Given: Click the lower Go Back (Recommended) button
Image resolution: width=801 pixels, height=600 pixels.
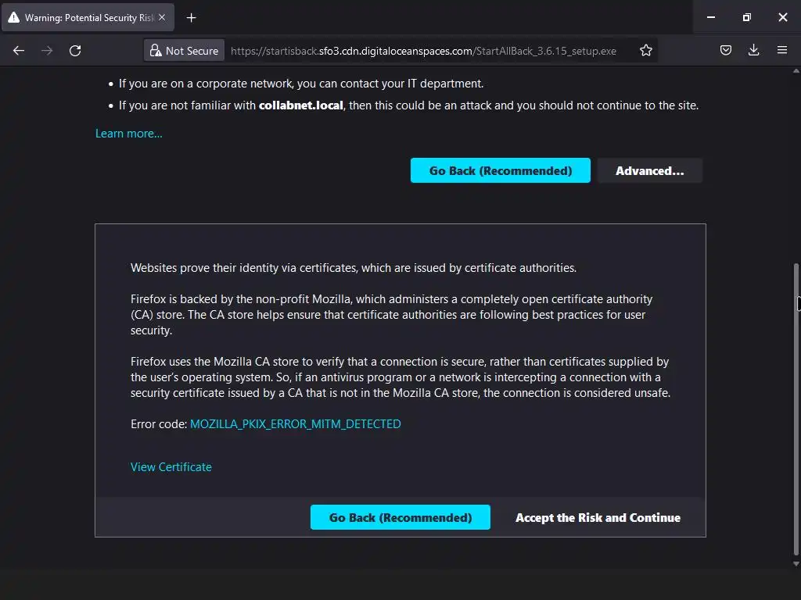Looking at the screenshot, I should 400,517.
